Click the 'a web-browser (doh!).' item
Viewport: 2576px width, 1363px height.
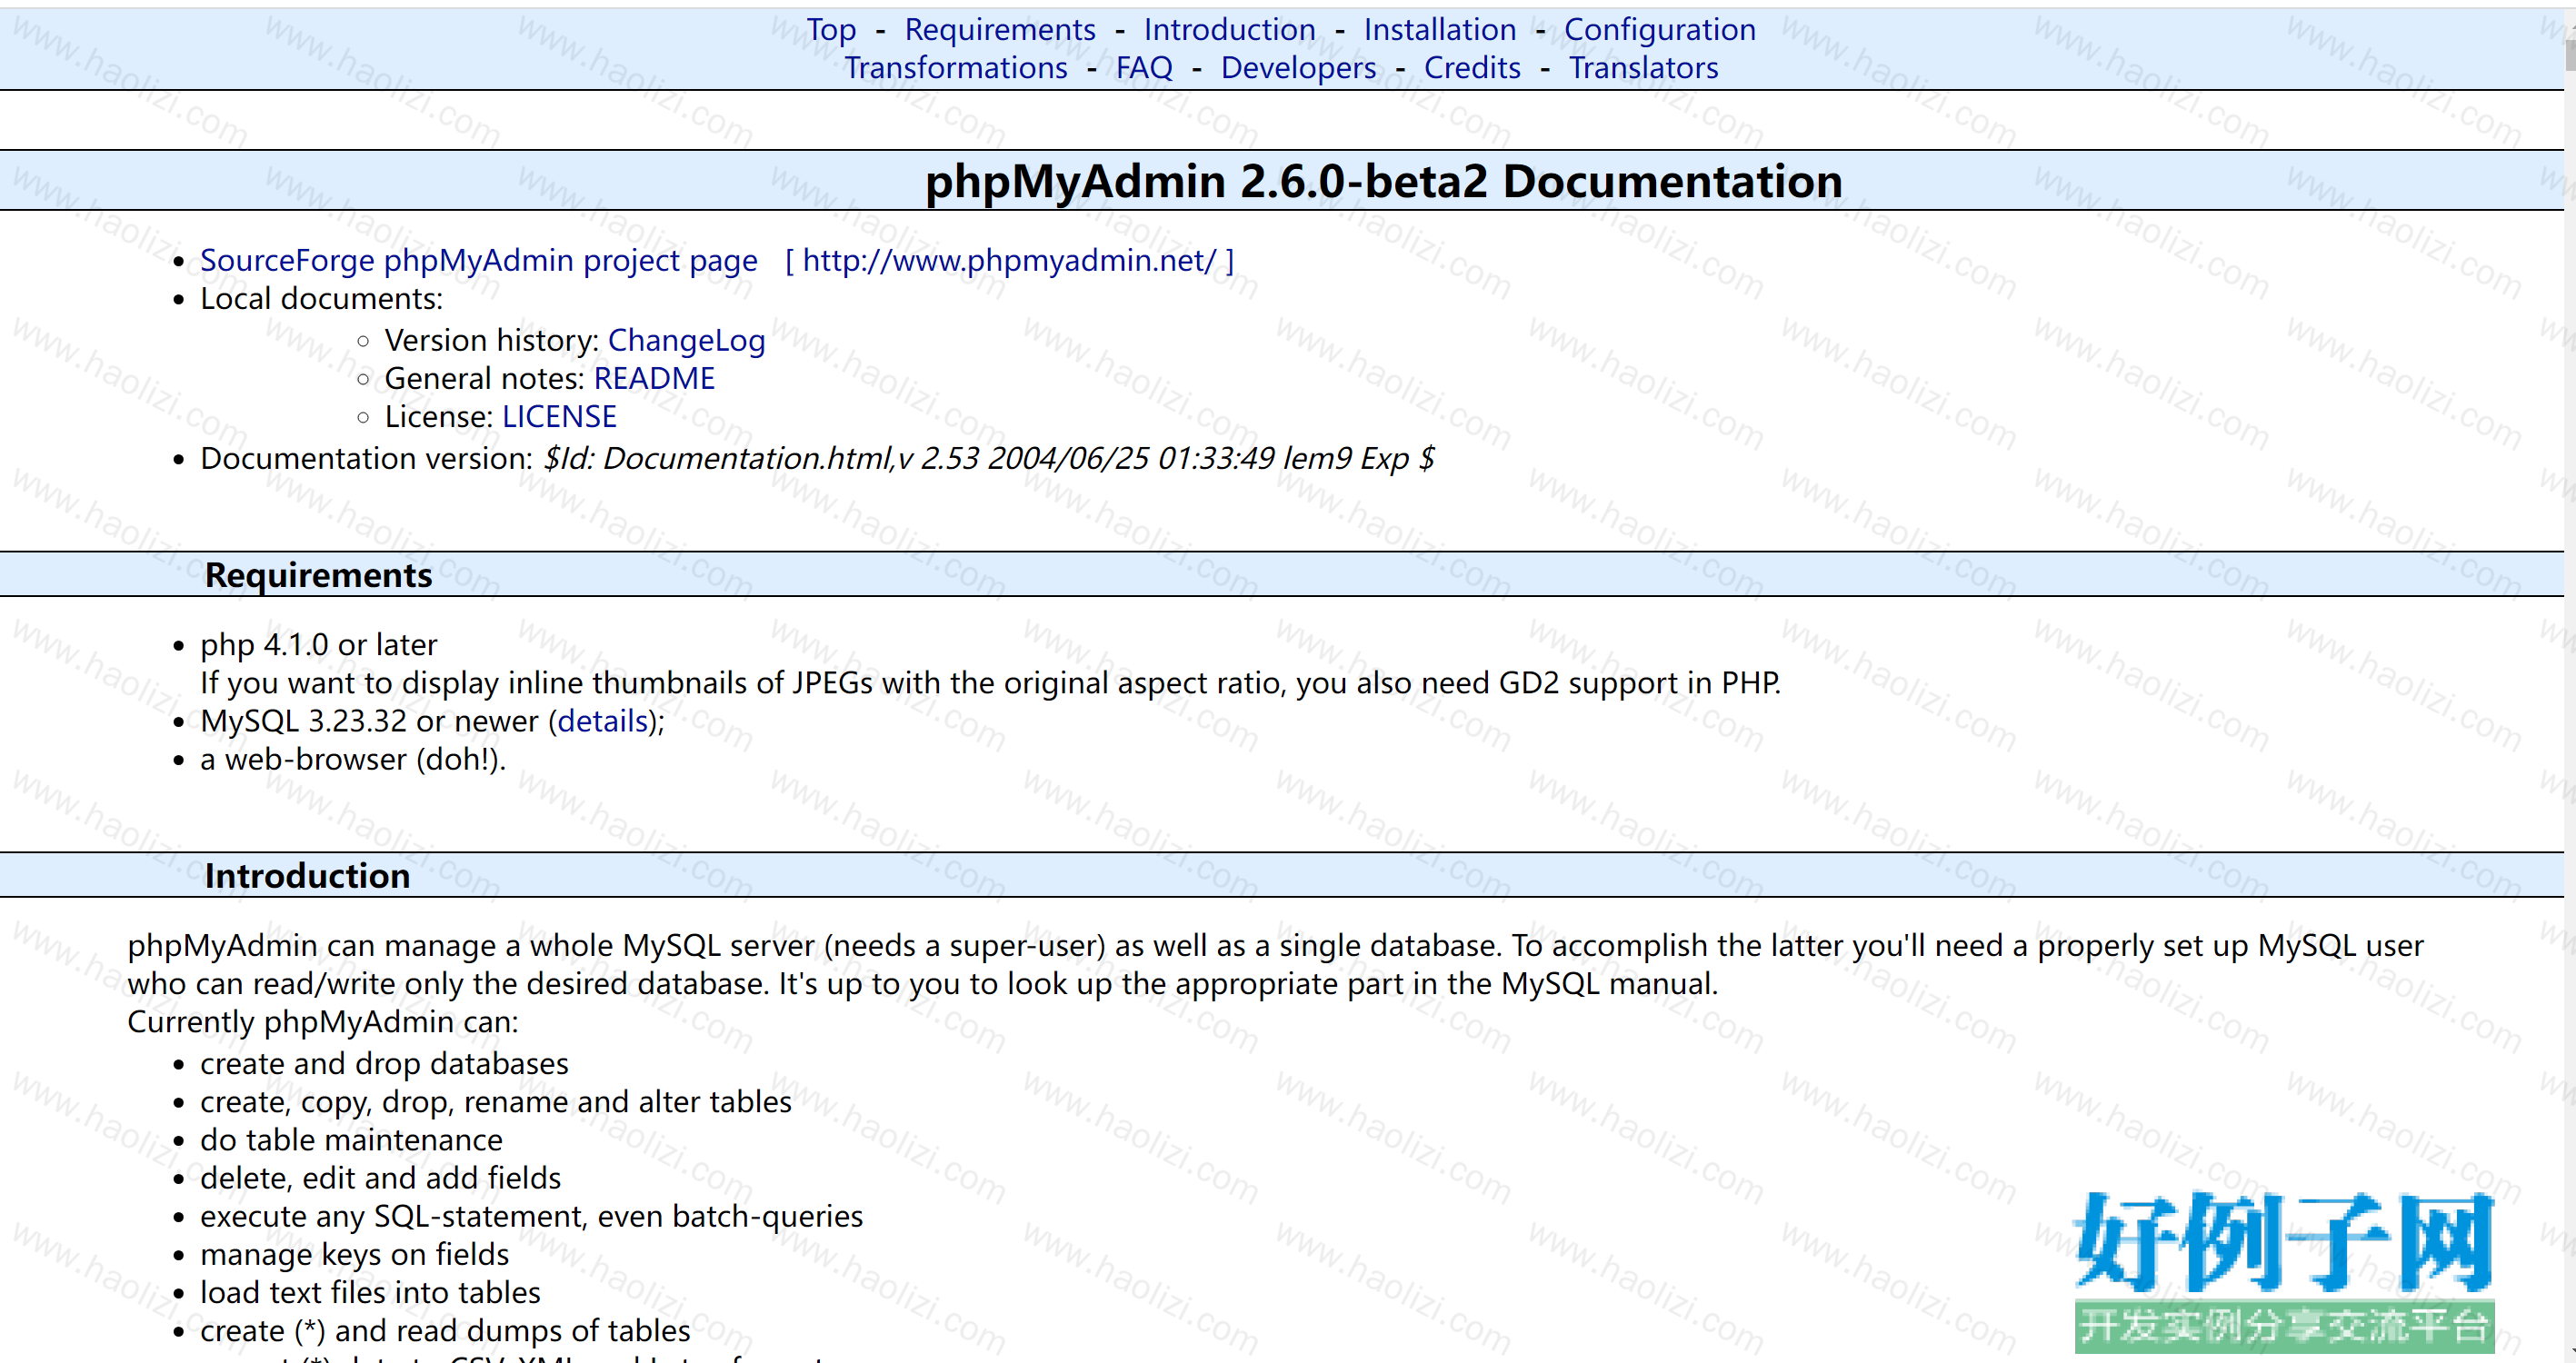[353, 760]
